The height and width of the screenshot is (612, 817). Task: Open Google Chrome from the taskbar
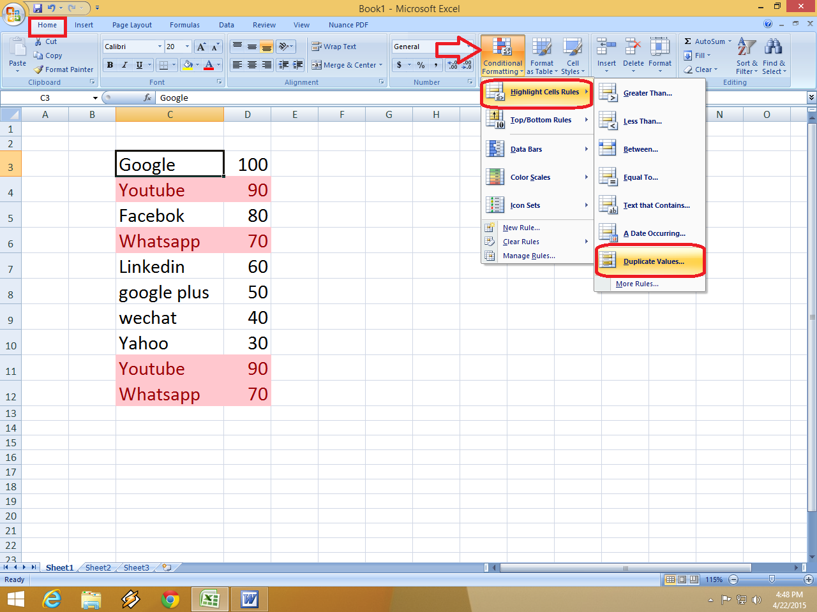(170, 599)
